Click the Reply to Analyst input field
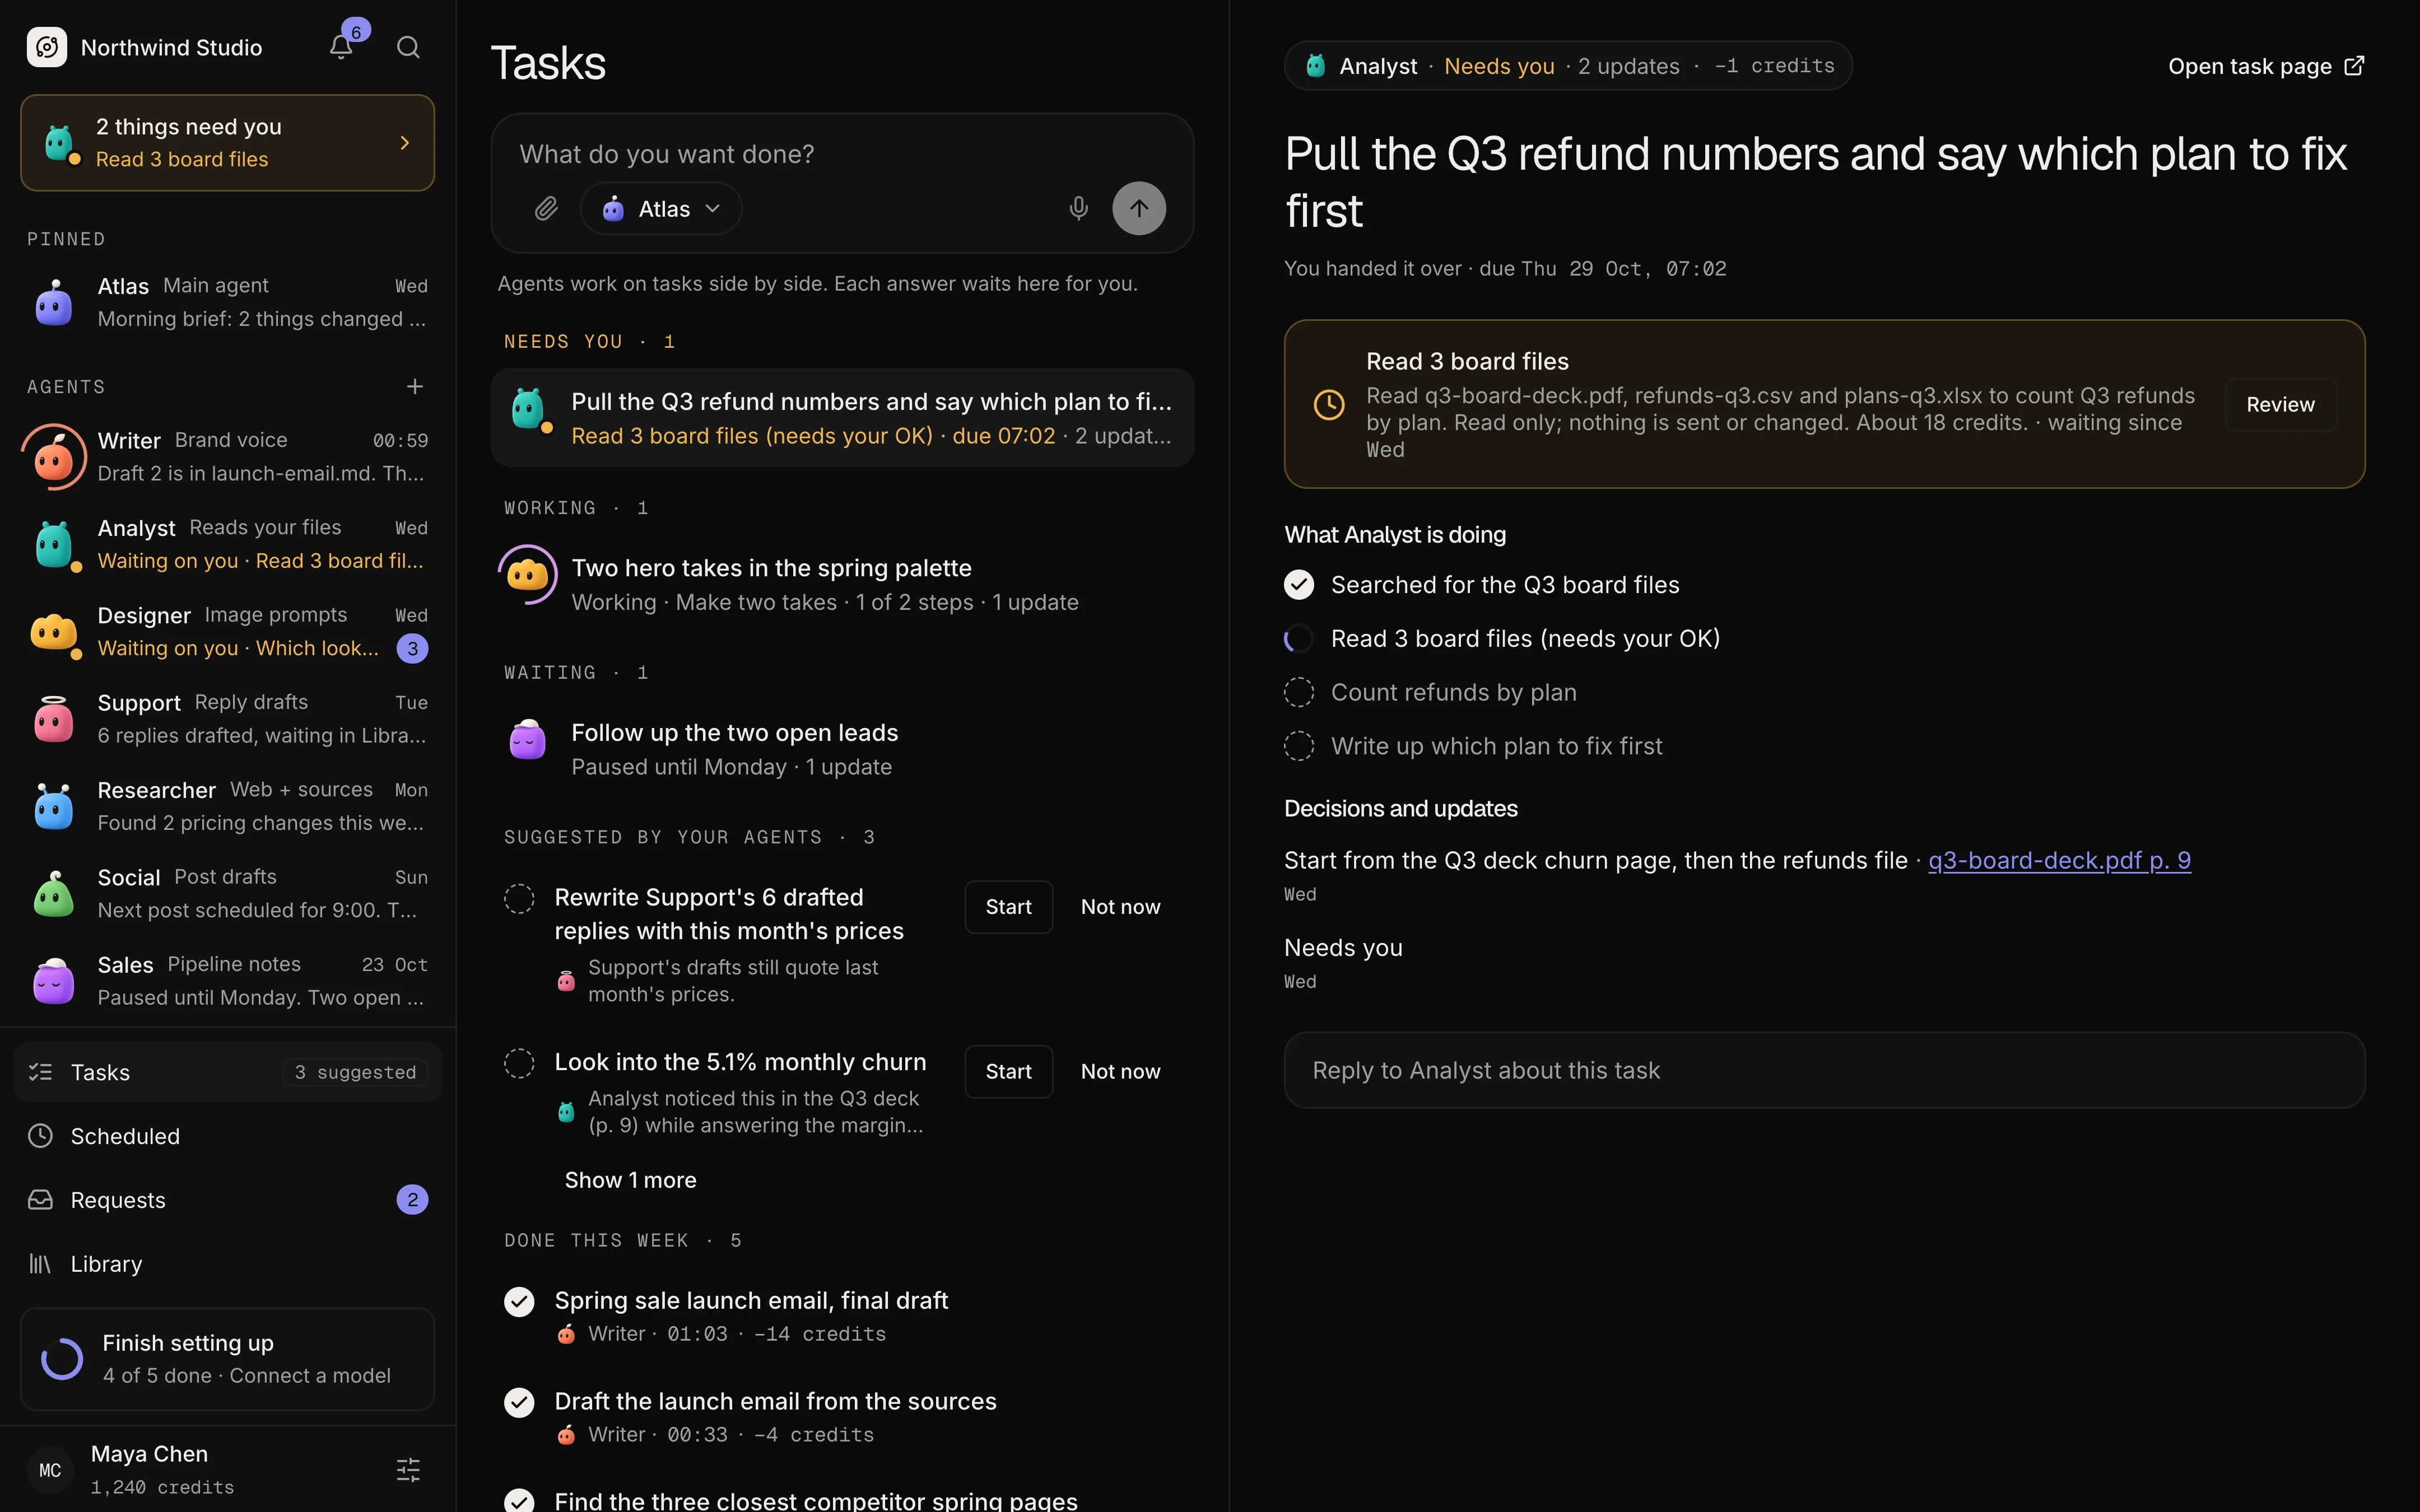 click(x=1824, y=1070)
